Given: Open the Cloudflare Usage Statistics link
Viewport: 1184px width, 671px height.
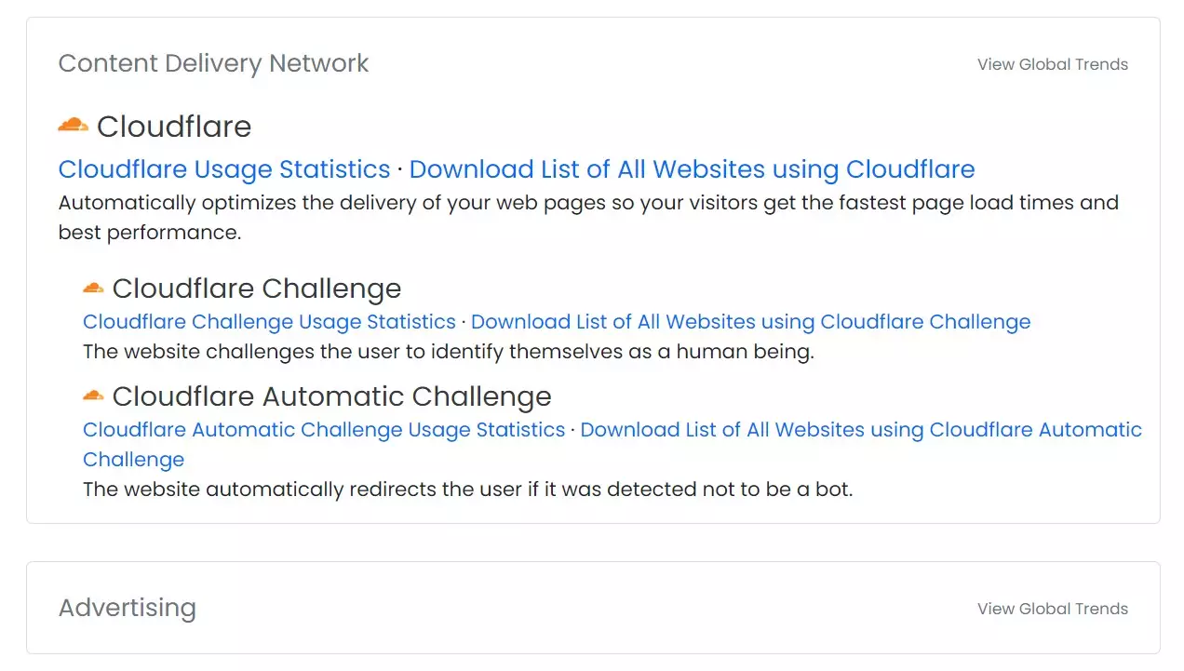Looking at the screenshot, I should 224,169.
